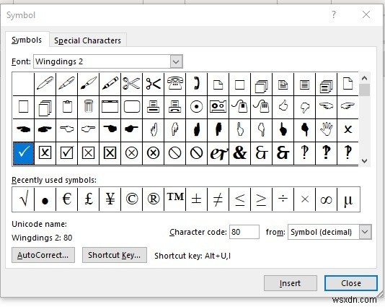The width and height of the screenshot is (385, 307).
Task: Insert the Euro sign from recent symbols
Action: point(66,199)
